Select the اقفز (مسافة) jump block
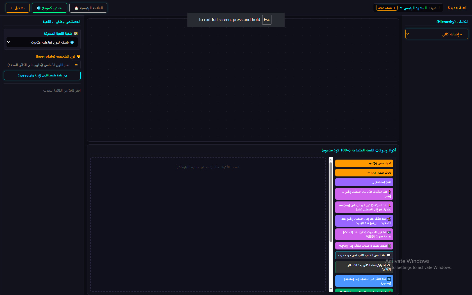Image resolution: width=472 pixels, height=295 pixels. click(364, 182)
